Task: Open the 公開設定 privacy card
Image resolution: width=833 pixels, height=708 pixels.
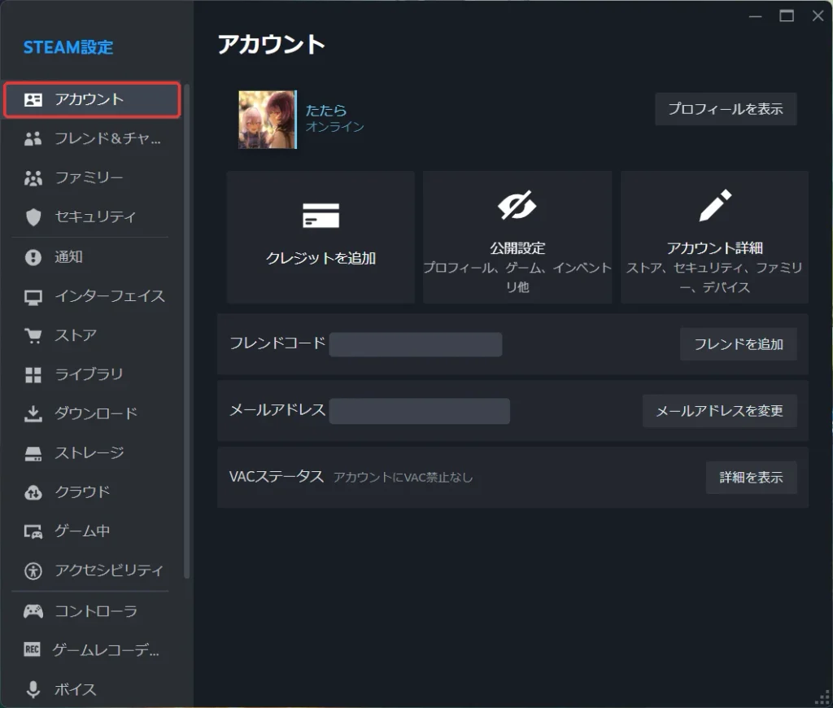Action: (517, 237)
